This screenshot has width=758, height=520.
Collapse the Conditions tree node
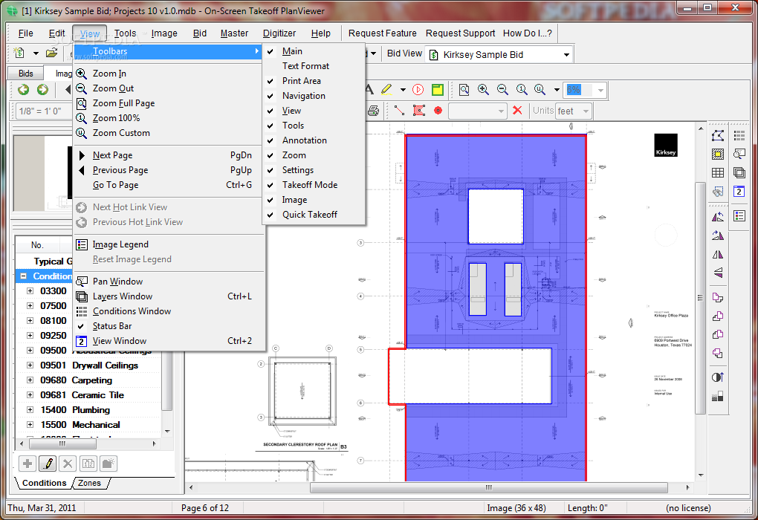[x=23, y=276]
